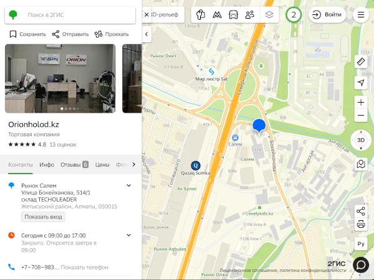The image size is (374, 280).
Task: Open the map pin location icon
Action: pos(361,164)
